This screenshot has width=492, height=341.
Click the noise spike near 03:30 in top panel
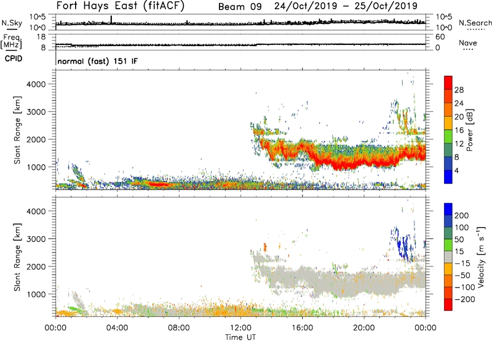pos(111,20)
